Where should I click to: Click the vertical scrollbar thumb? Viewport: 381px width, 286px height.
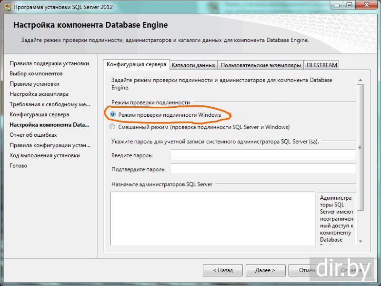click(361, 147)
